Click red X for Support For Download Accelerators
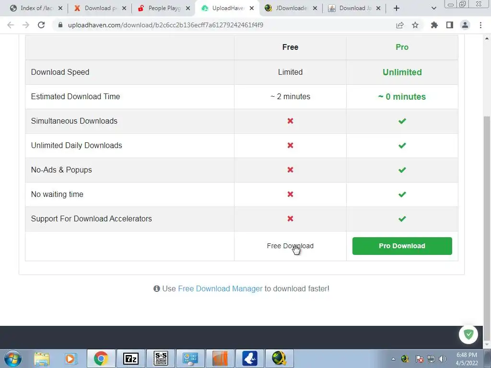 point(290,218)
